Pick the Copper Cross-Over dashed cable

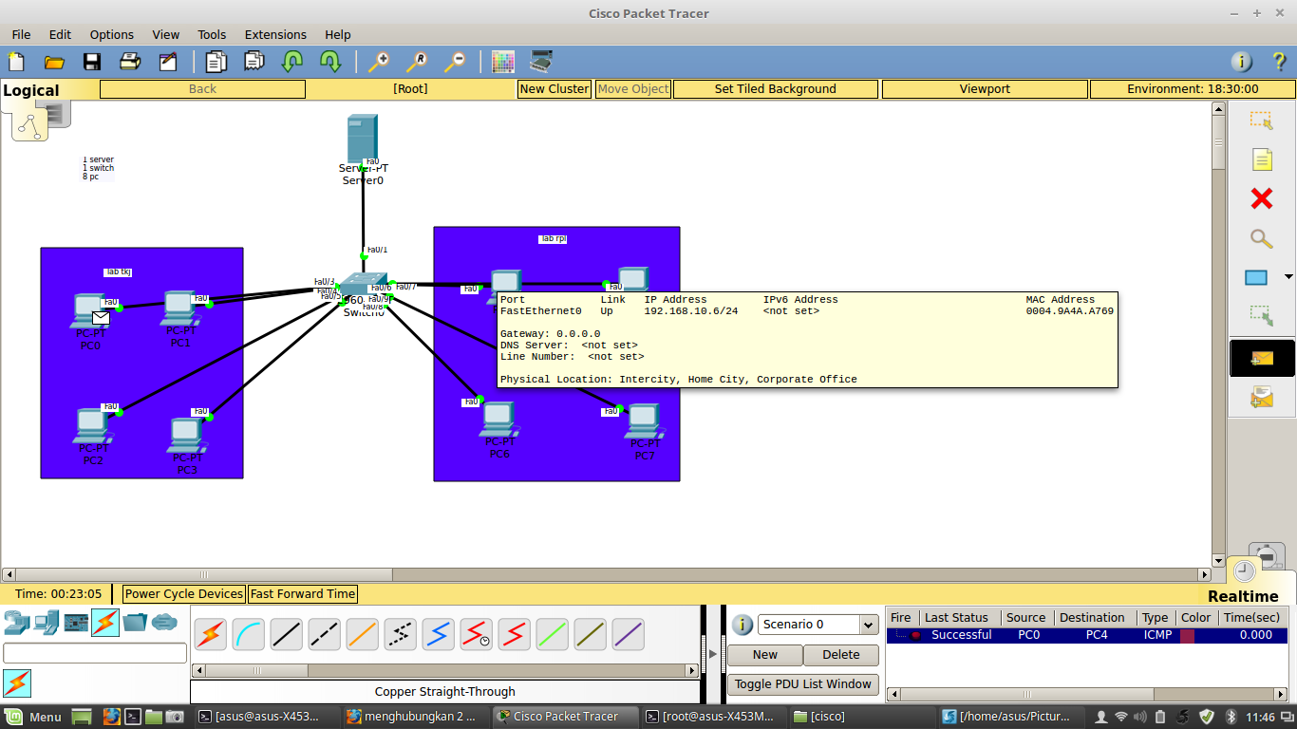click(x=325, y=634)
